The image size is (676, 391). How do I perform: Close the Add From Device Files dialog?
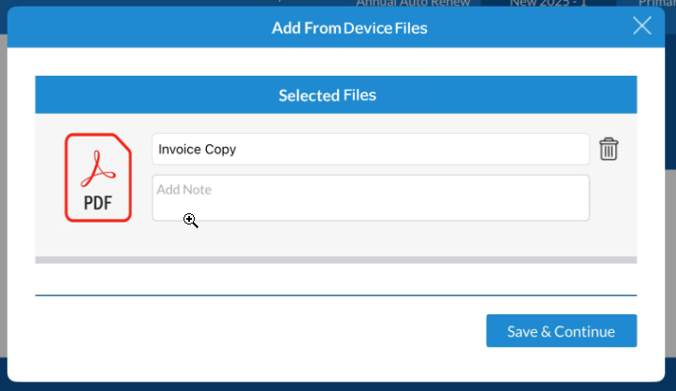[641, 26]
